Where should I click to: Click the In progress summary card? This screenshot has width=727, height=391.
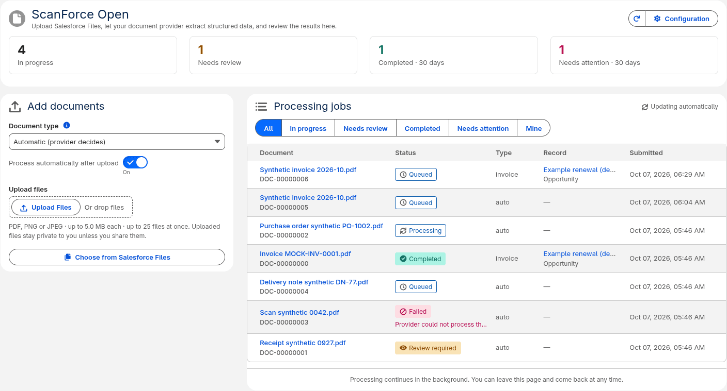(x=93, y=55)
